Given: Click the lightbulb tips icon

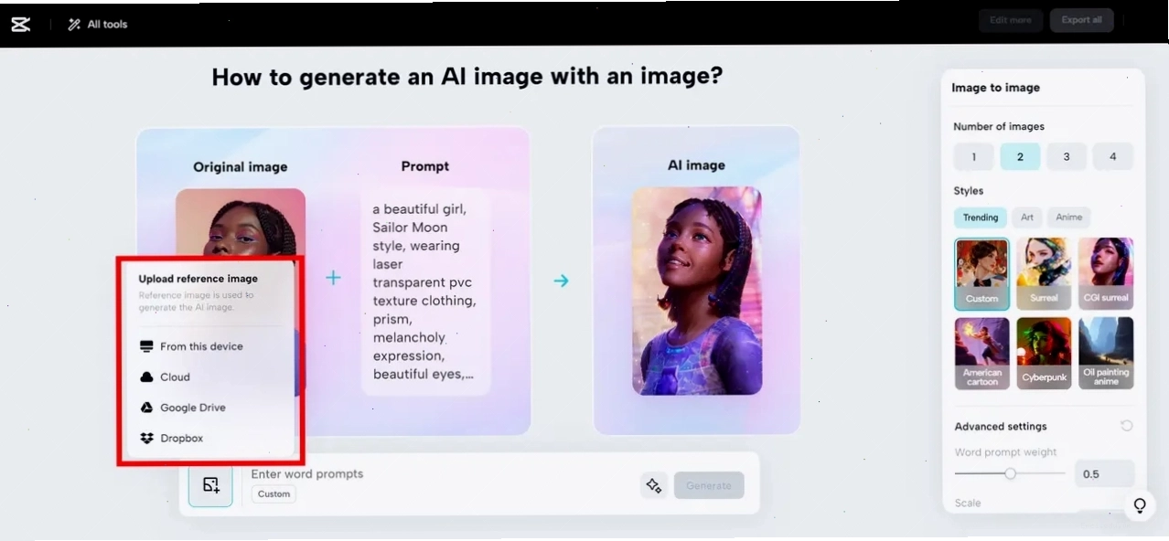Looking at the screenshot, I should point(1140,505).
